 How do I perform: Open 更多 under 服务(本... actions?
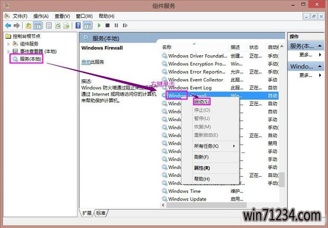(305, 55)
